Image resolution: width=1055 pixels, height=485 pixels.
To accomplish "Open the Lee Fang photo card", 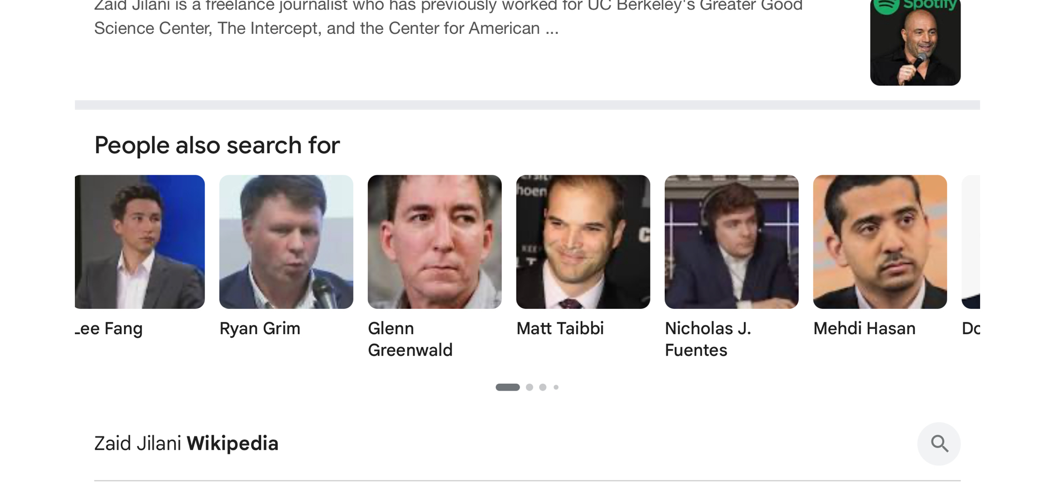I will (140, 242).
